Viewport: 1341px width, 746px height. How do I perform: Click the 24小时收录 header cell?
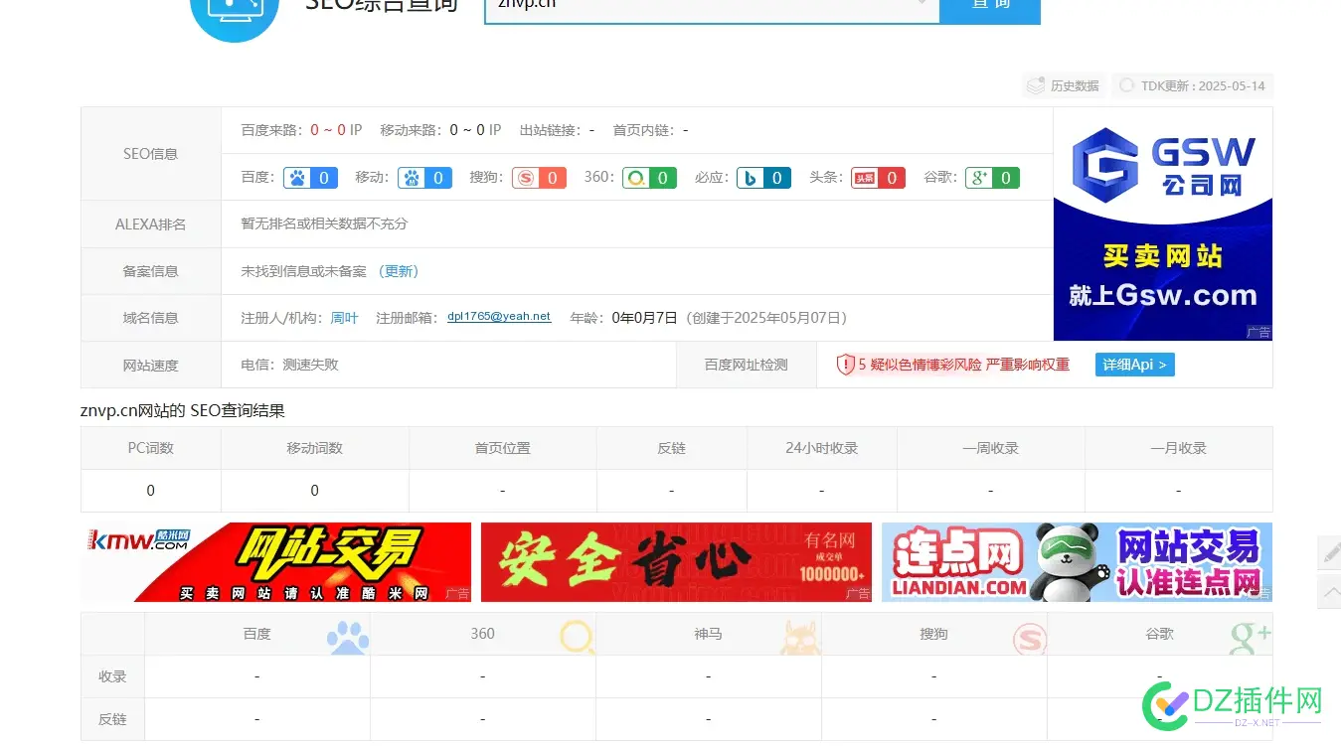(x=822, y=448)
